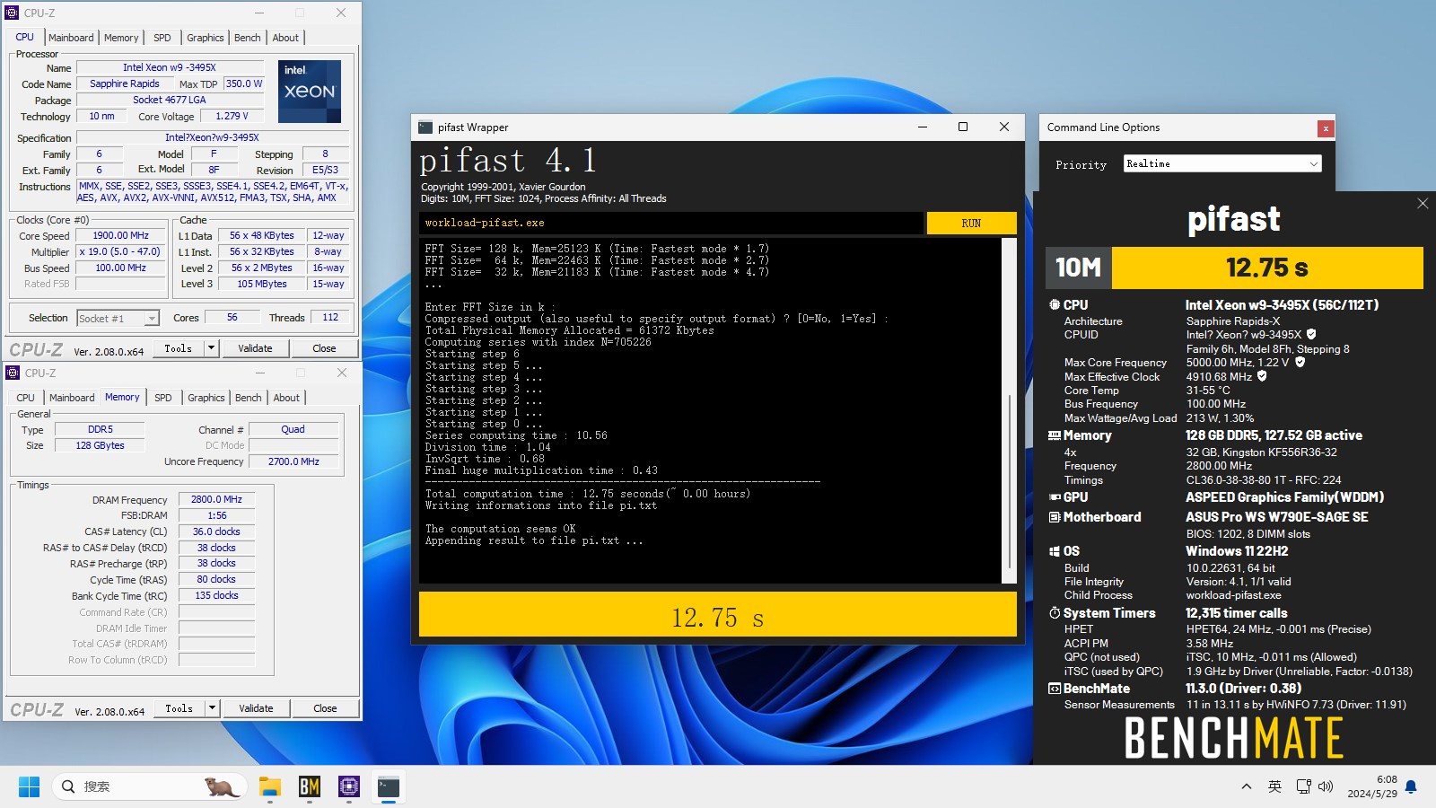Minimize the pifast Wrapper window
This screenshot has width=1436, height=808.
[x=922, y=127]
